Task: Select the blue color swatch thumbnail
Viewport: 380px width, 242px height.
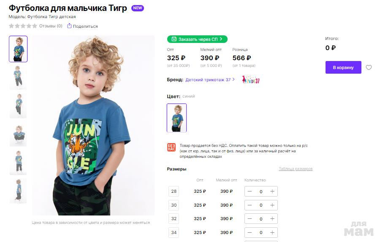Action: (x=176, y=118)
